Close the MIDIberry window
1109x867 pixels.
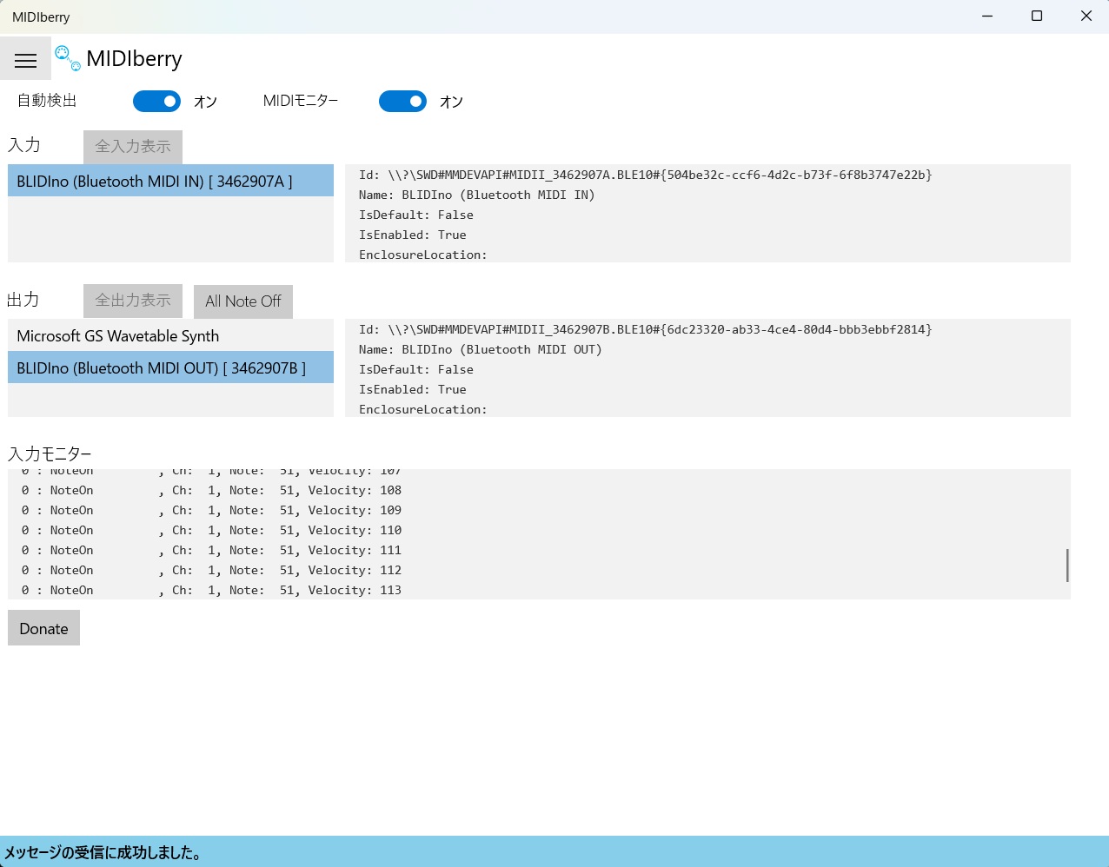point(1086,17)
